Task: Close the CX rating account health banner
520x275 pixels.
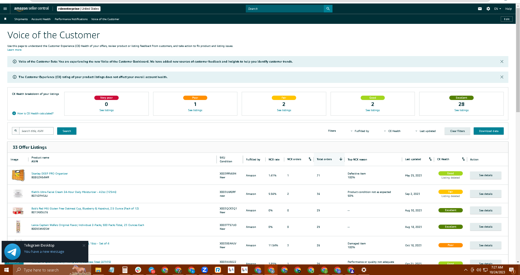Action: point(502,77)
